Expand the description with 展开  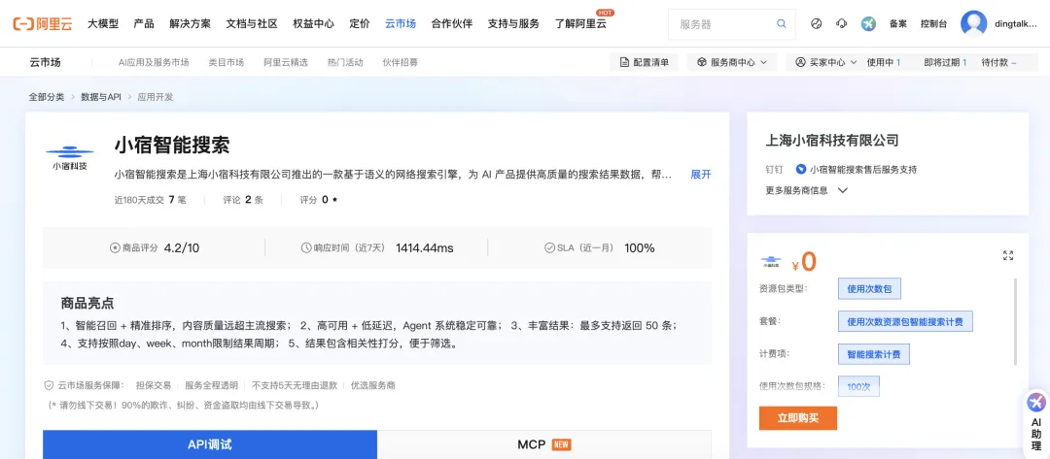700,175
